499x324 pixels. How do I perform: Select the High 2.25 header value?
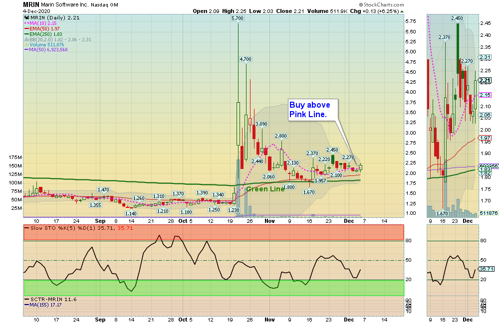[x=234, y=11]
